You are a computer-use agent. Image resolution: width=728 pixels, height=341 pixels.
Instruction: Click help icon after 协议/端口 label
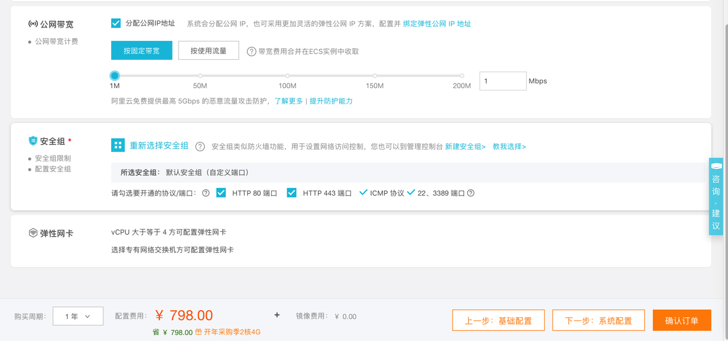[206, 193]
